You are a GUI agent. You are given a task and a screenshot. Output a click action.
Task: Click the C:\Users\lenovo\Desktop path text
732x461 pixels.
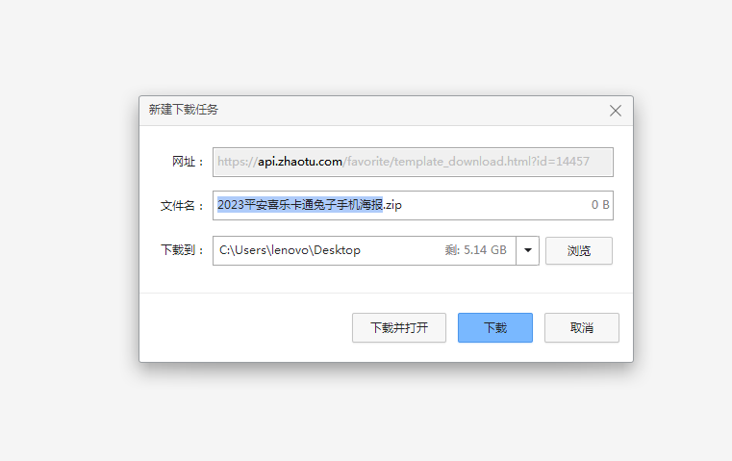tap(290, 250)
